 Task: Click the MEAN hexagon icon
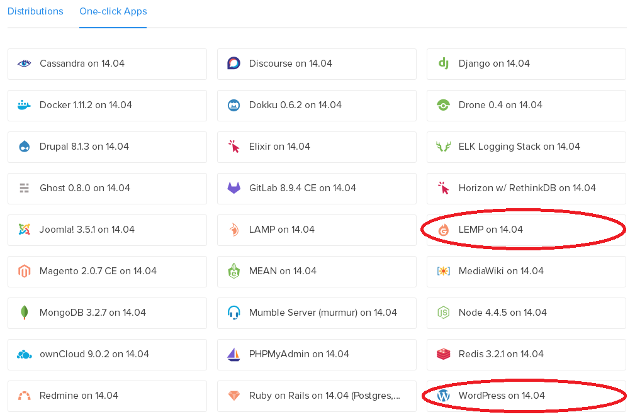pyautogui.click(x=233, y=271)
